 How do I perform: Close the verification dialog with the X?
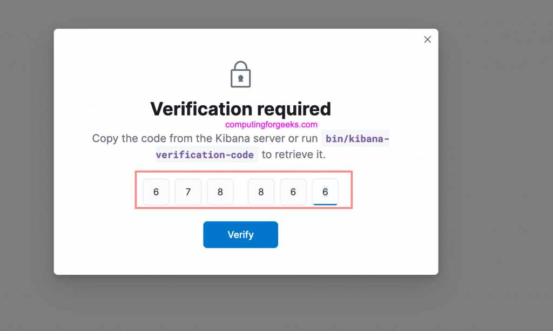[x=427, y=39]
